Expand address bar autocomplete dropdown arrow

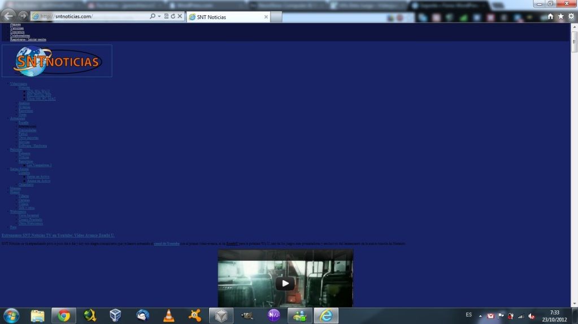(159, 16)
